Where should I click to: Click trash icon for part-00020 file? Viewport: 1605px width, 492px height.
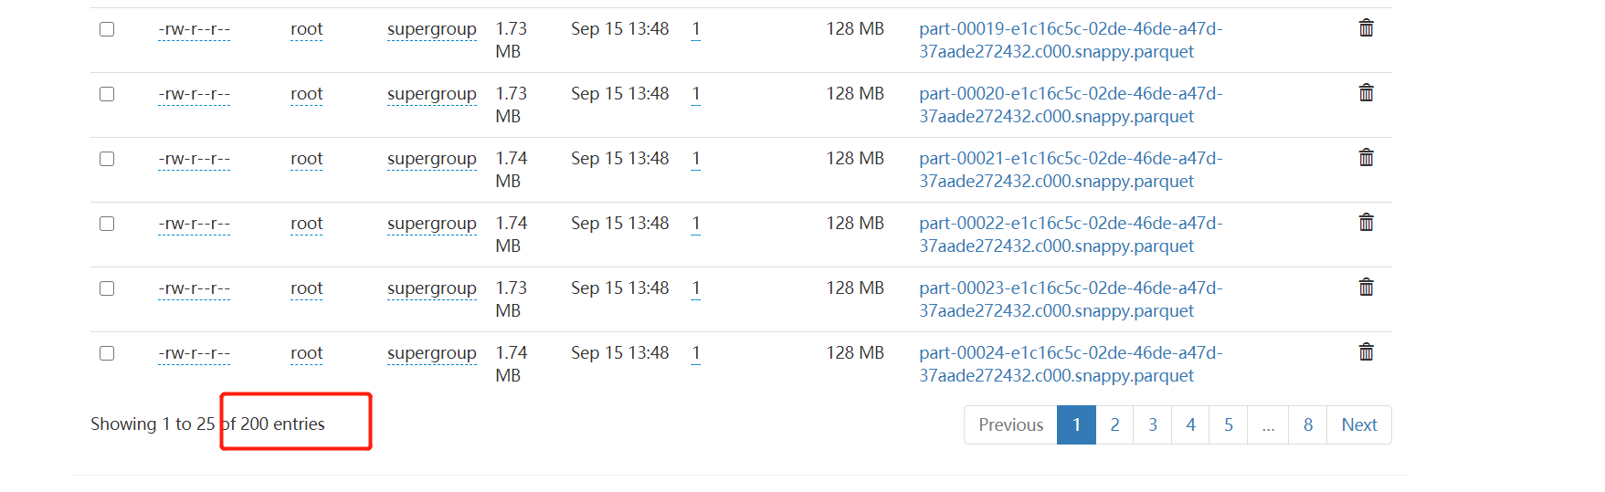(x=1366, y=93)
